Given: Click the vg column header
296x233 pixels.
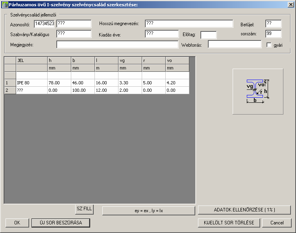Looking at the screenshot, I should 130,60.
